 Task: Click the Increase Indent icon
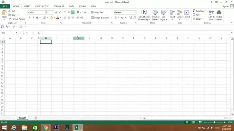82,17
